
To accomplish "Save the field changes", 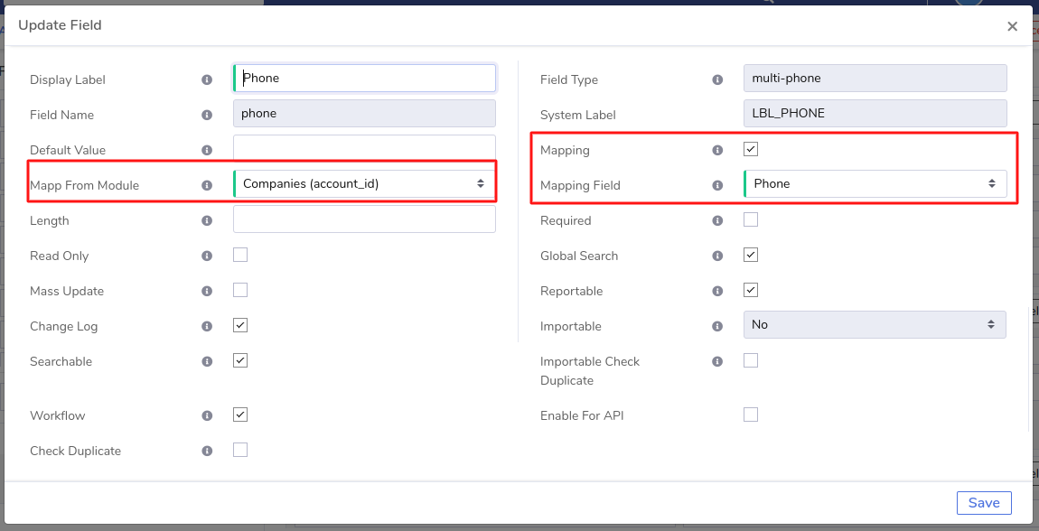I will pyautogui.click(x=984, y=502).
